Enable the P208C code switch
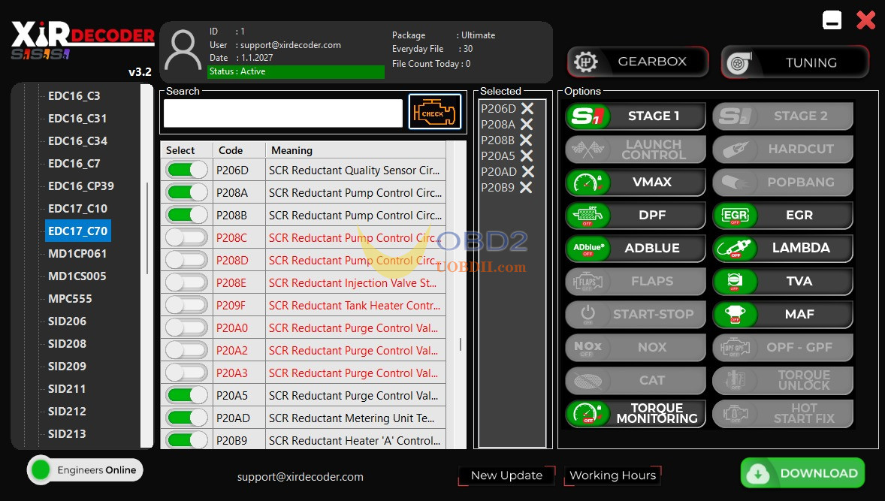885x501 pixels. tap(187, 238)
